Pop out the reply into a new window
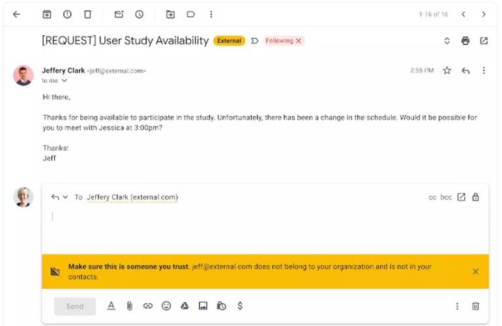Image resolution: width=502 pixels, height=326 pixels. tap(462, 197)
